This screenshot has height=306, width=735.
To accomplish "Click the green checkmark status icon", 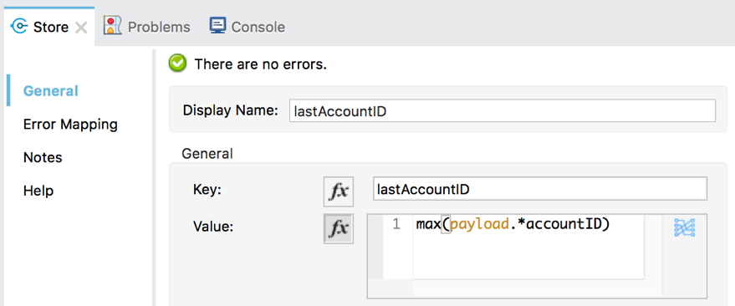I will click(177, 64).
